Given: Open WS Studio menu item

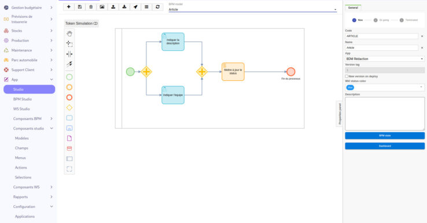Looking at the screenshot, I should pos(21,109).
